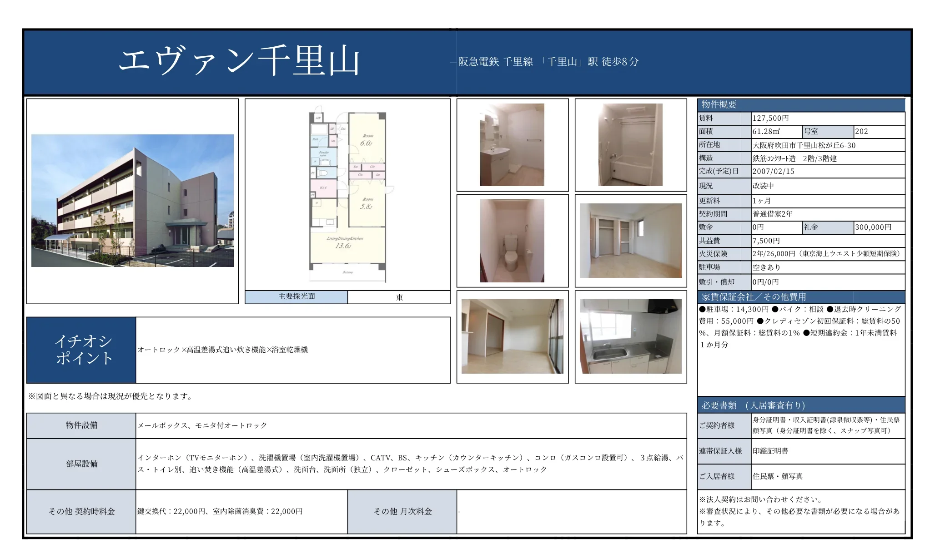Open the bathtub photo

click(x=630, y=145)
